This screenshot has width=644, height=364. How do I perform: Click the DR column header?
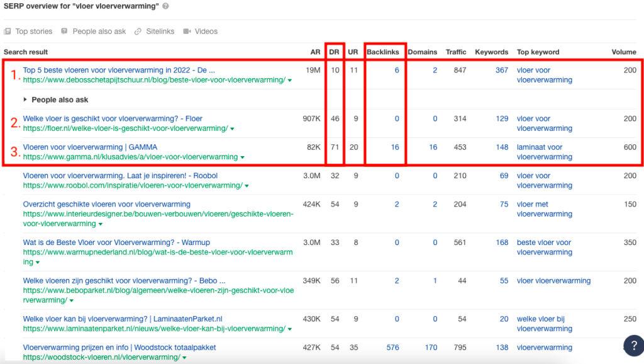[x=334, y=52]
